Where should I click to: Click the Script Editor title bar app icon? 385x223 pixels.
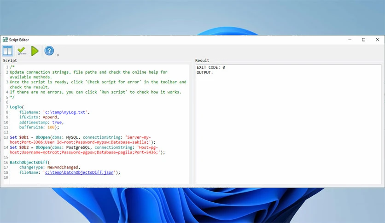(5, 40)
